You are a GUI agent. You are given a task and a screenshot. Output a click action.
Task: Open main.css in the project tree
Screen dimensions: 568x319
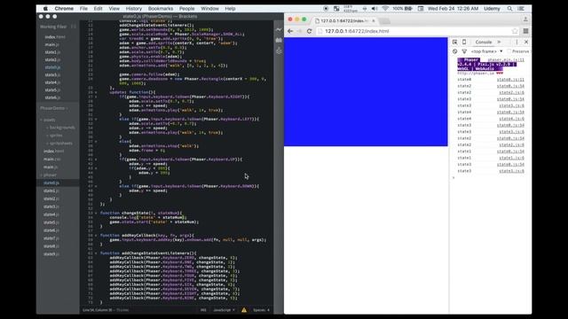tap(51, 159)
